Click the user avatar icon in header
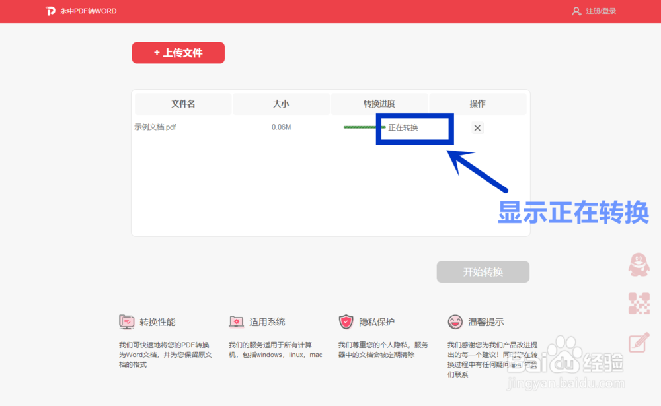This screenshot has width=661, height=406. [578, 11]
